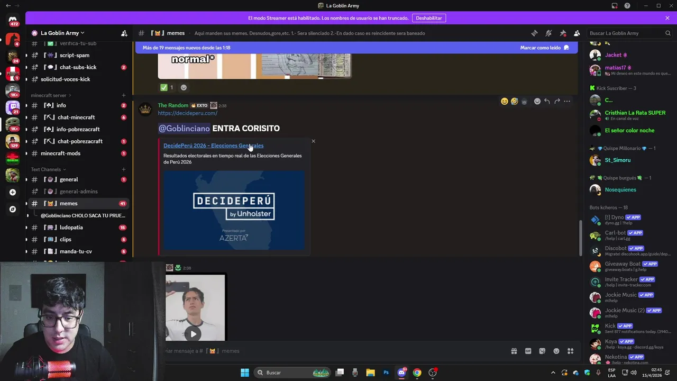Open add reaction picker on message
Screen dimensions: 677x381
[537, 101]
